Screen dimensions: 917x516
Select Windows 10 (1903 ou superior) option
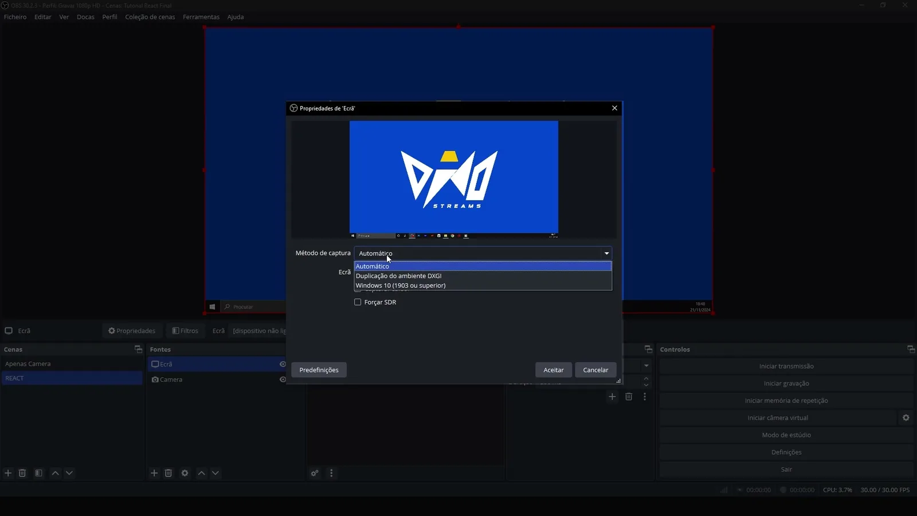(483, 285)
